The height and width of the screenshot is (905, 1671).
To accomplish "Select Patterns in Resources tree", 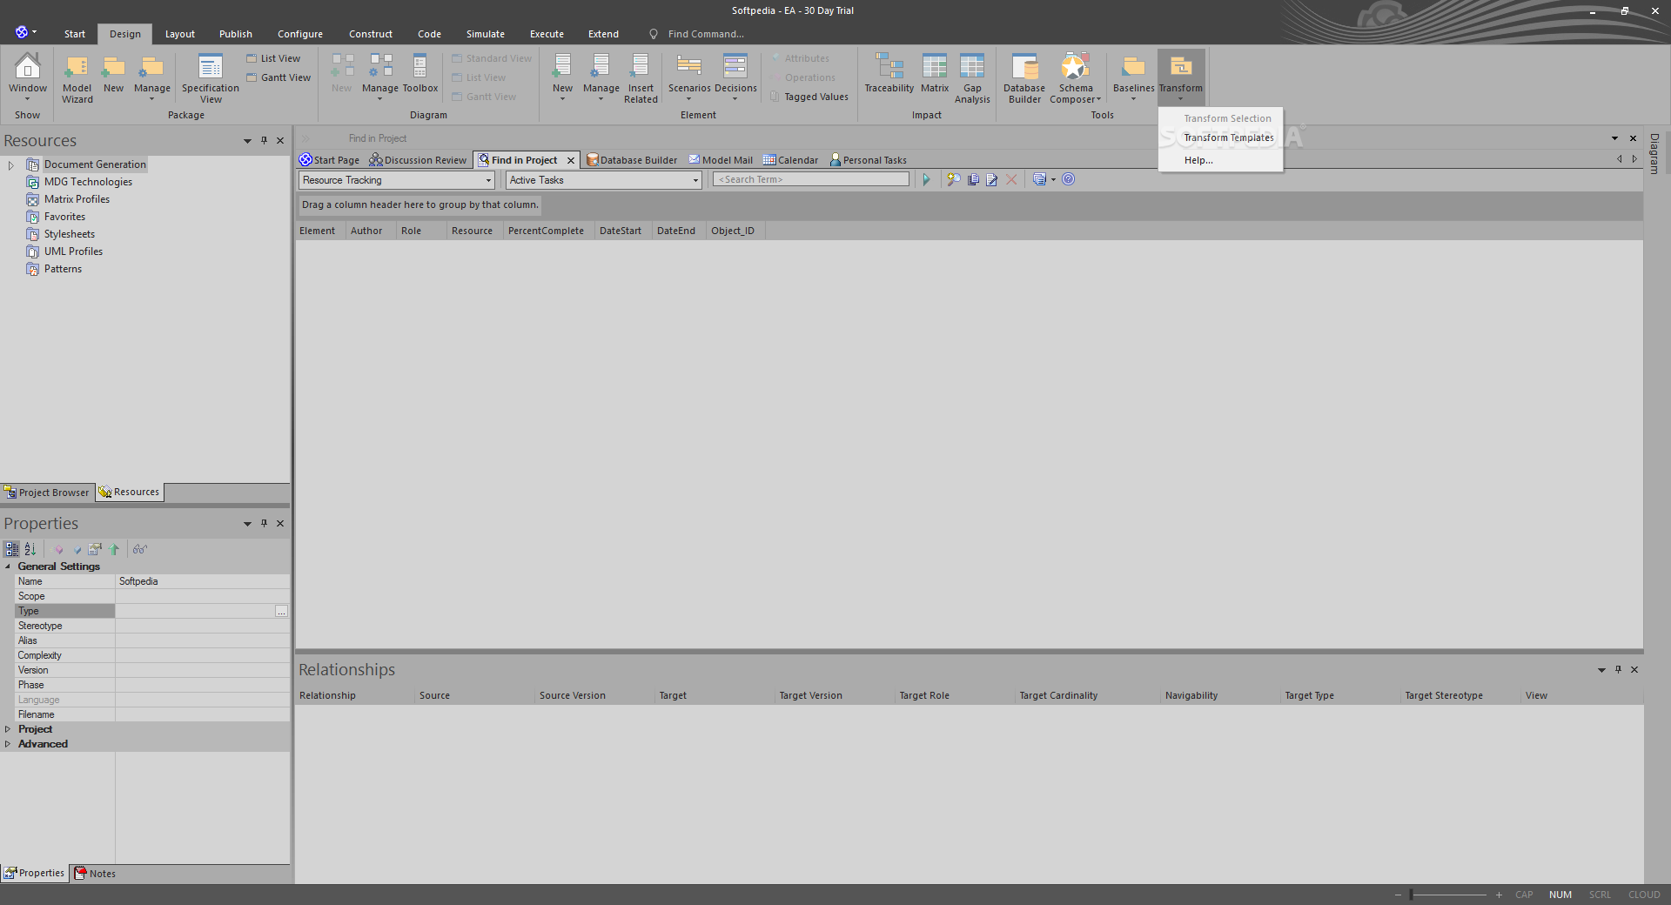I will click(x=63, y=269).
